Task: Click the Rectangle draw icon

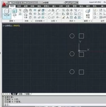Action: [53, 17]
